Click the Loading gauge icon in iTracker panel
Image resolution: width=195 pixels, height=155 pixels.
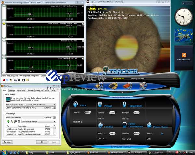100,125
